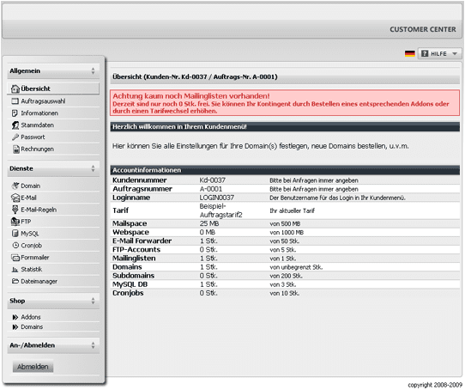Open the HILFE dropdown arrow
Image resolution: width=465 pixels, height=390 pixels.
coord(455,54)
